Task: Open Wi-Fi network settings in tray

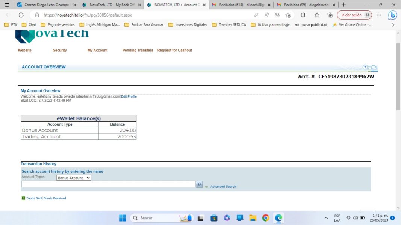Action: pyautogui.click(x=348, y=218)
